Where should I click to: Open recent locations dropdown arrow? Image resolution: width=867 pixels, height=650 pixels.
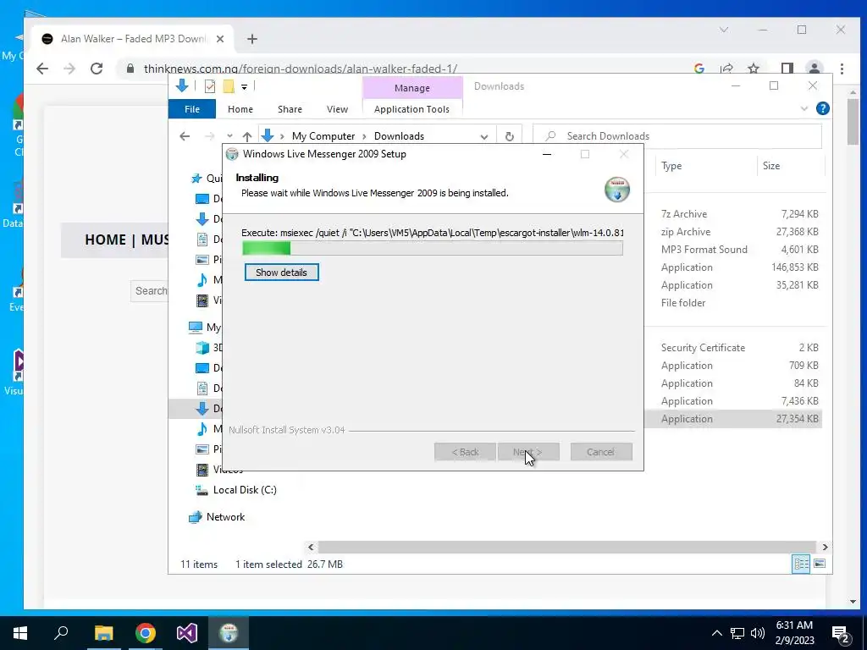(229, 136)
